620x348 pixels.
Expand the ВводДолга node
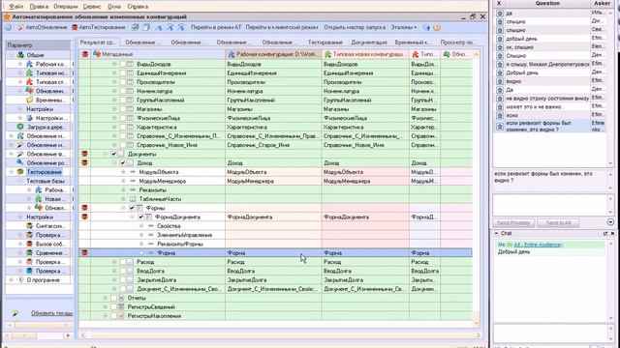(114, 271)
